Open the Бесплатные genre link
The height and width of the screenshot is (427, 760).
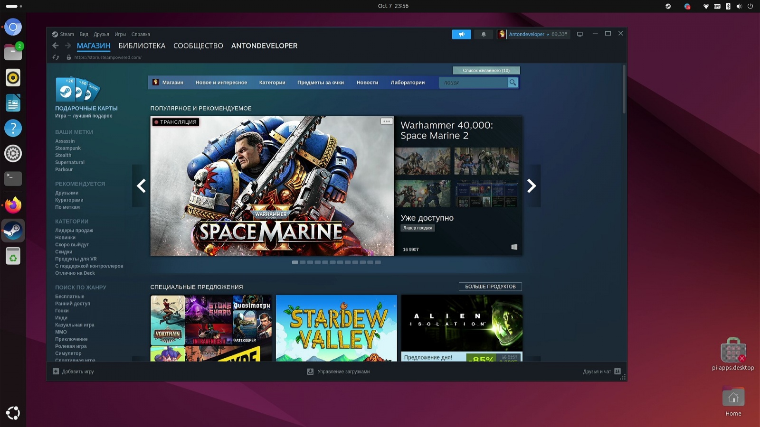[x=69, y=297]
